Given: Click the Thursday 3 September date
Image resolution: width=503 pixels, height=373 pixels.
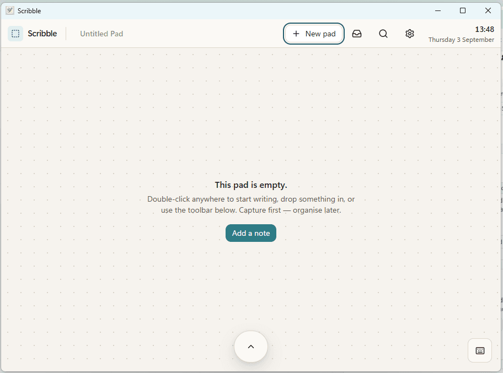Looking at the screenshot, I should tap(461, 40).
